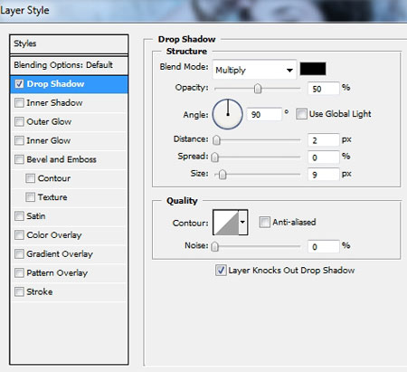This screenshot has width=407, height=372.
Task: Enable the Outer Glow checkbox
Action: [19, 121]
